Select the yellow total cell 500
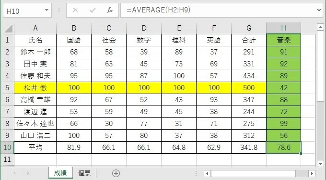 (x=249, y=88)
